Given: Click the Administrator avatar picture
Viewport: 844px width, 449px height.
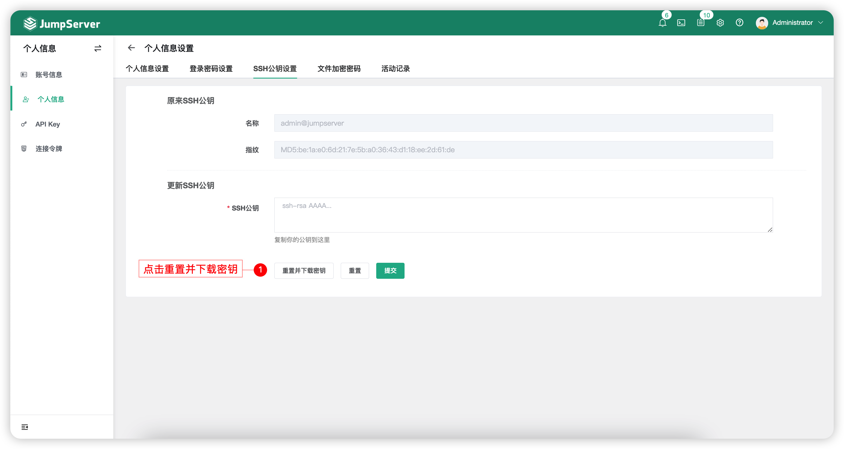Looking at the screenshot, I should click(x=762, y=23).
